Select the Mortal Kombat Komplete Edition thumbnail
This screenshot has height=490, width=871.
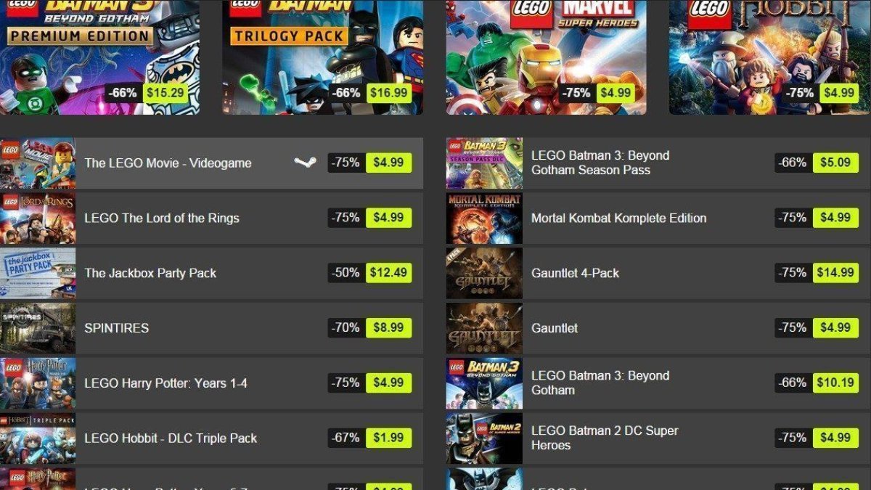coord(484,219)
